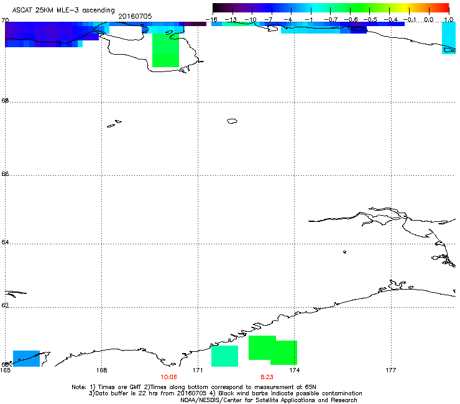Click the cyan data patch at the map's right edge

pyautogui.click(x=449, y=38)
